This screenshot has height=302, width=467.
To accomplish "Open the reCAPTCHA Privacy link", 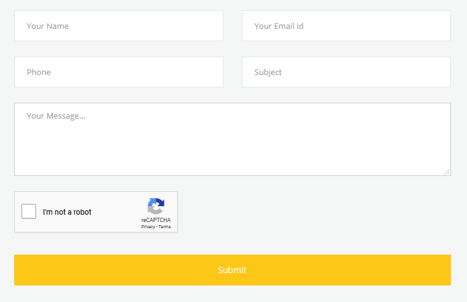I will coord(148,227).
